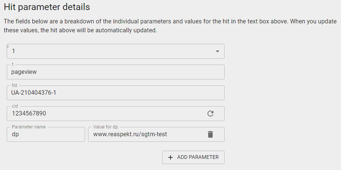This screenshot has width=341, height=170.
Task: Click the Hit parameter details heading
Action: pyautogui.click(x=47, y=7)
